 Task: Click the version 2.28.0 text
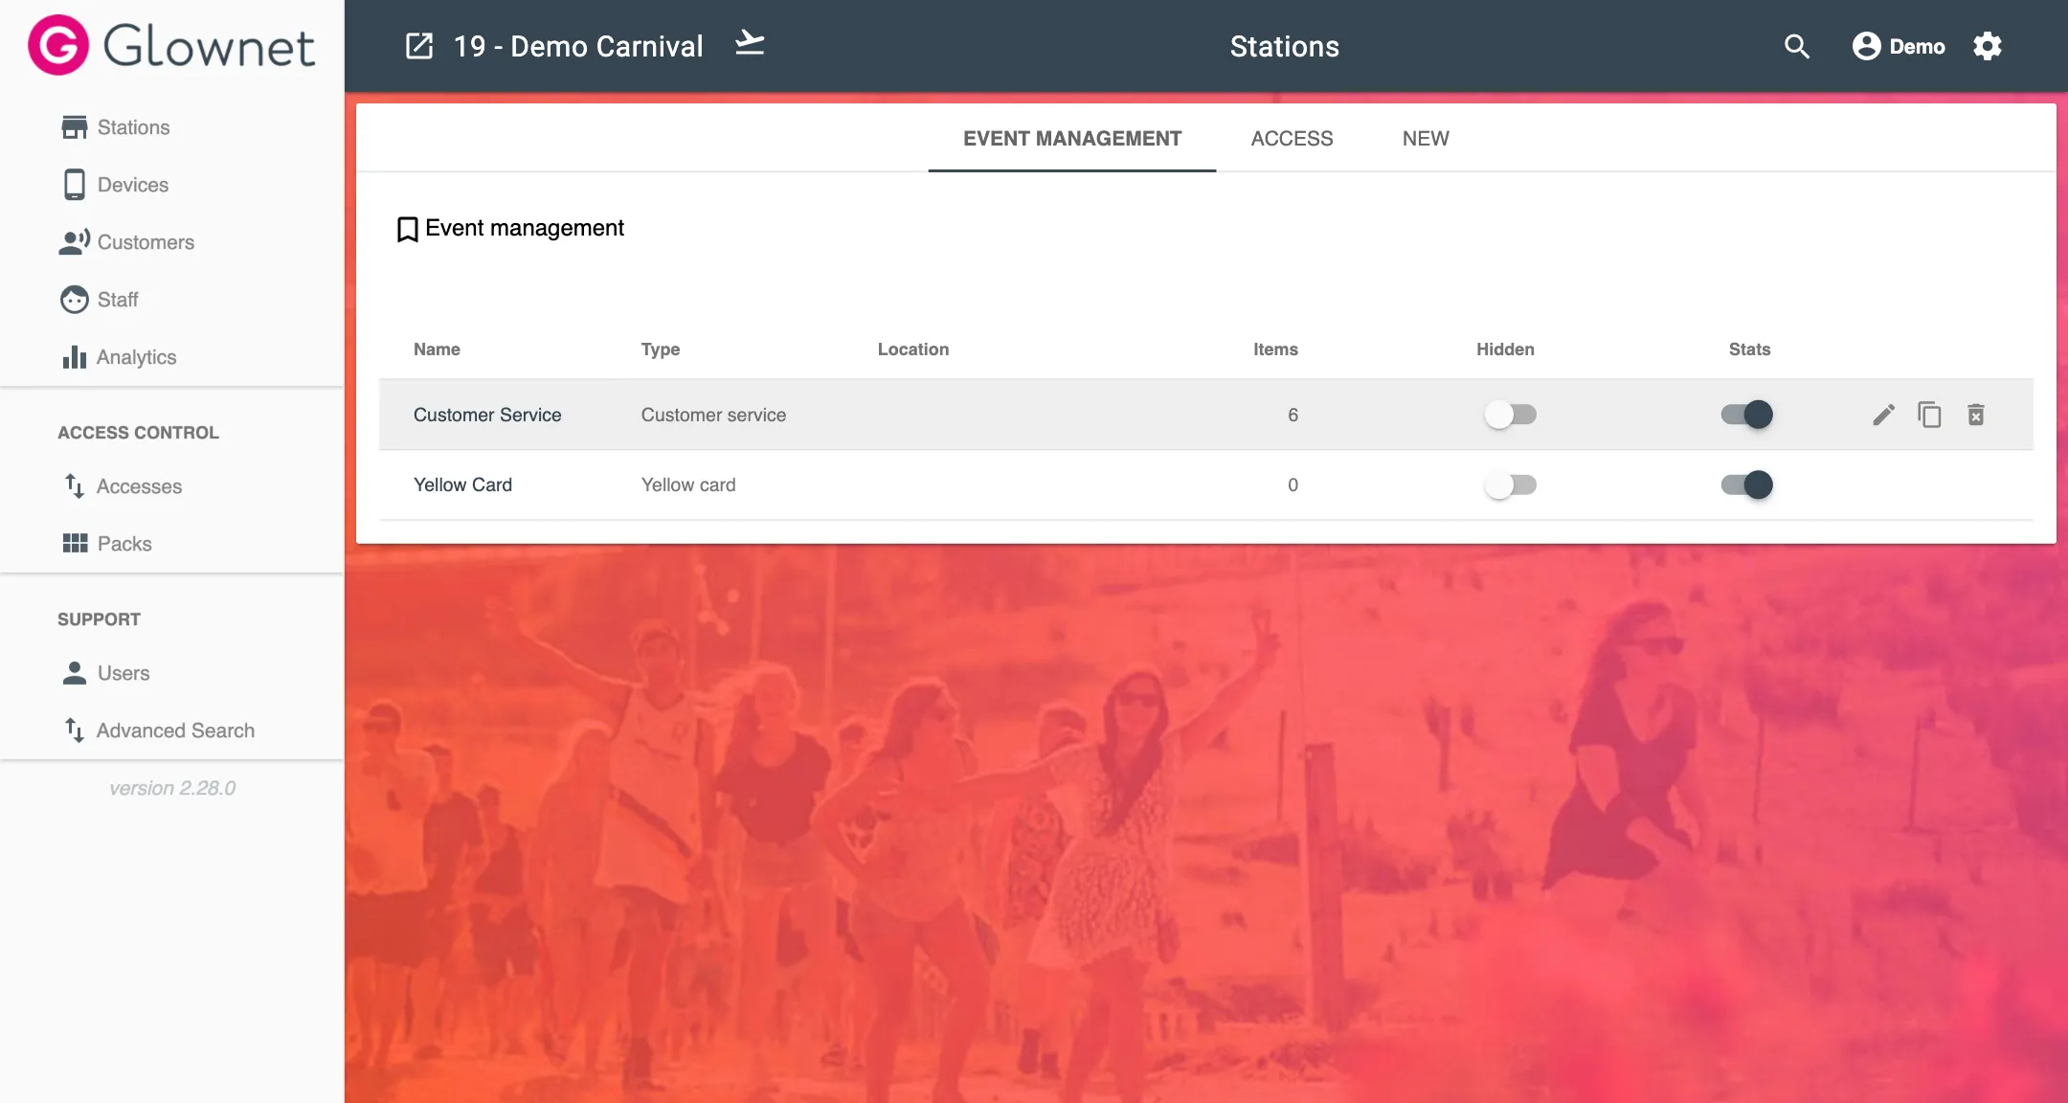[172, 788]
